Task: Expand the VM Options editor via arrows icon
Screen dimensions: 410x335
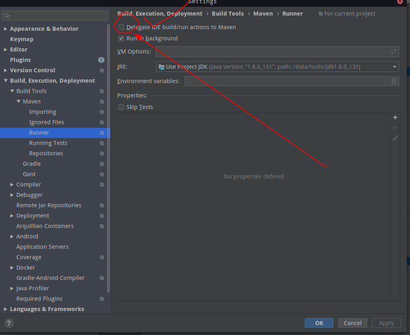Action: click(x=393, y=52)
